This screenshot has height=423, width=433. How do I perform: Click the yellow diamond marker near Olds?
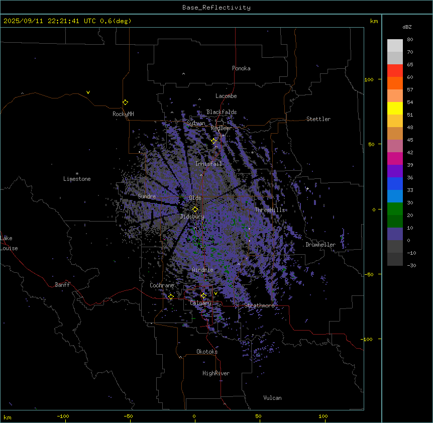tap(195, 209)
